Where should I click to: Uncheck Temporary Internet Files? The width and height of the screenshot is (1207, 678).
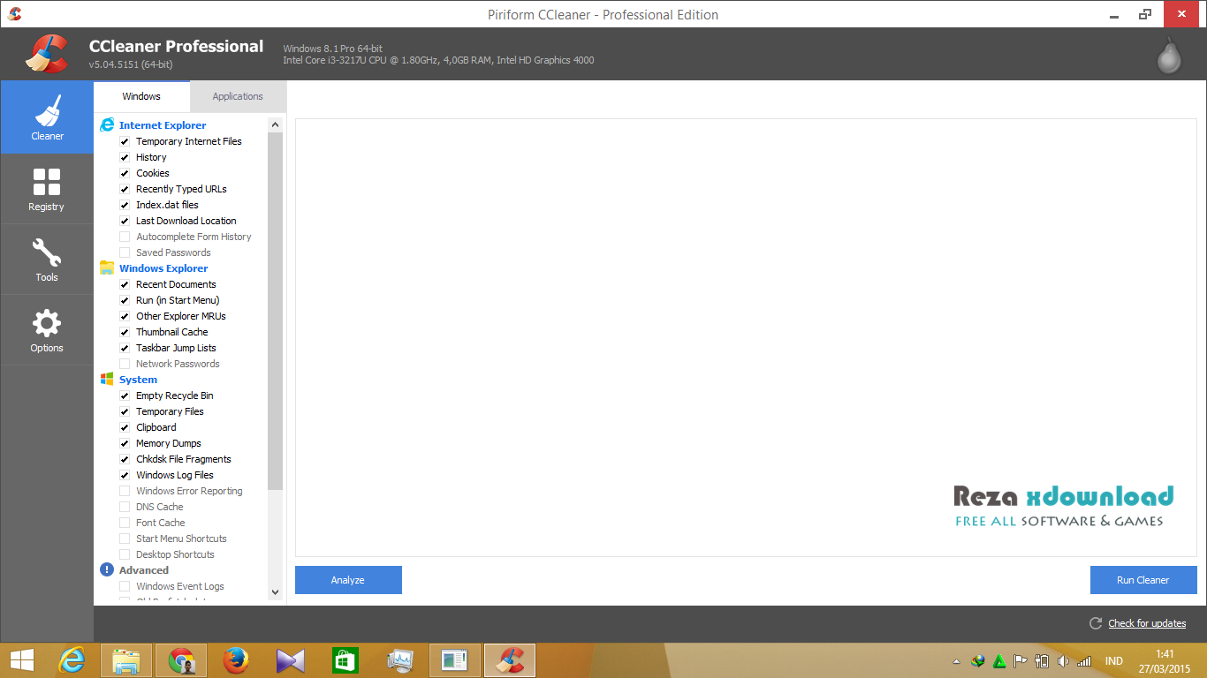pyautogui.click(x=125, y=141)
